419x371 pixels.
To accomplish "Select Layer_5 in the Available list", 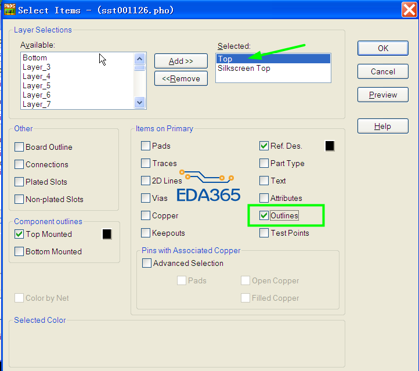I will click(x=77, y=86).
